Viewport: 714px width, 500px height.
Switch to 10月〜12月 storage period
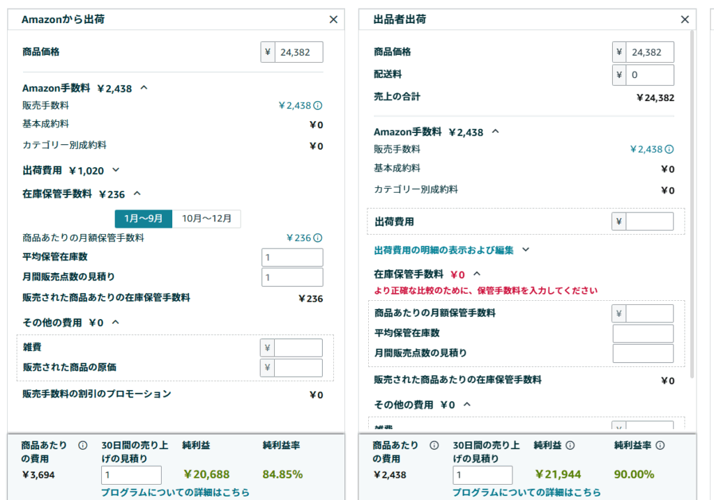[206, 219]
